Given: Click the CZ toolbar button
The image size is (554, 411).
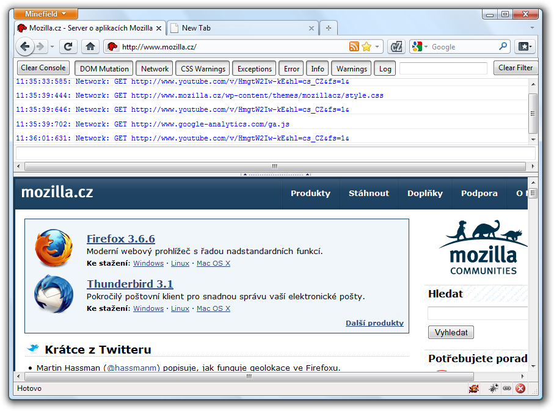Looking at the screenshot, I should 396,46.
